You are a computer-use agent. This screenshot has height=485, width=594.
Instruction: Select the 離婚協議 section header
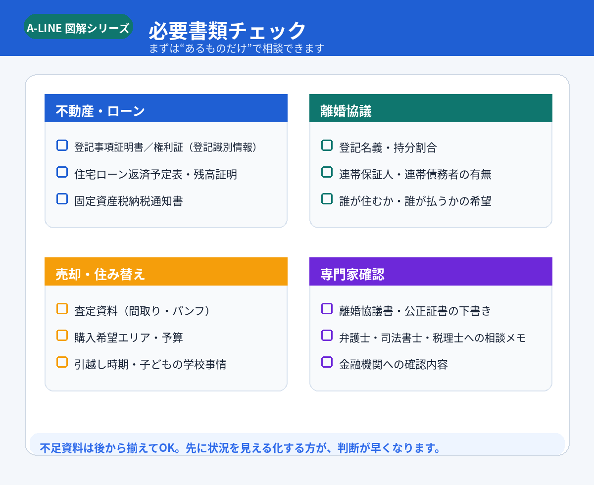431,108
